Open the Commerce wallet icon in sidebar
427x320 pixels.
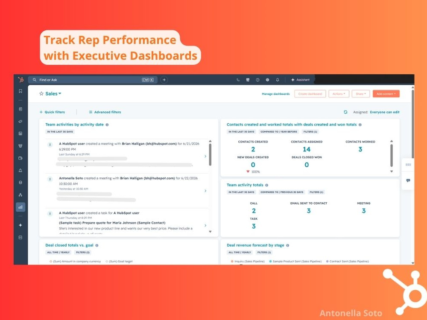20,158
